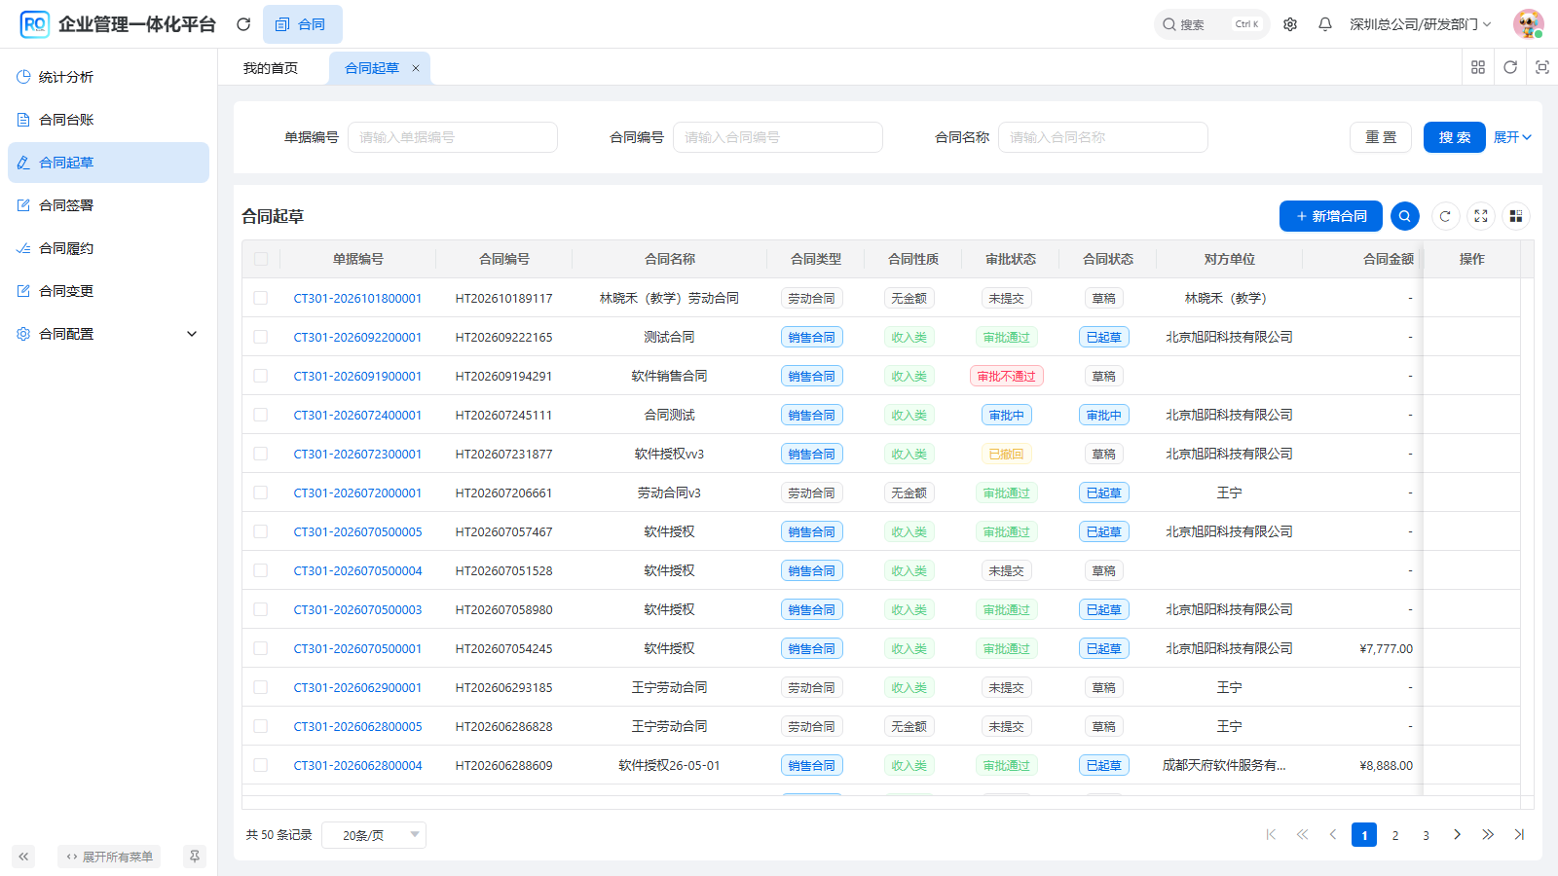
Task: Check the row CT301-2026091900001
Action: point(261,376)
